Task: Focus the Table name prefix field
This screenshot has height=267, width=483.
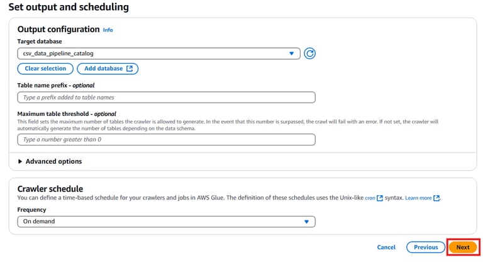Action: point(166,98)
